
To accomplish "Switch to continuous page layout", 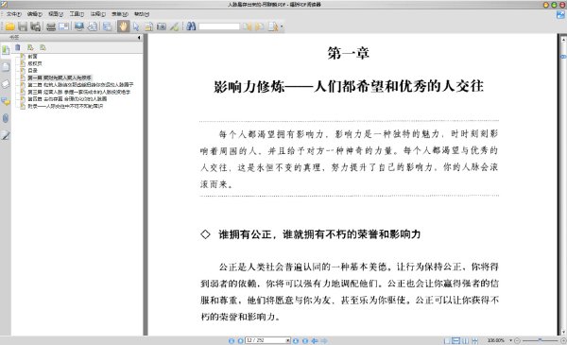I will 456,340.
